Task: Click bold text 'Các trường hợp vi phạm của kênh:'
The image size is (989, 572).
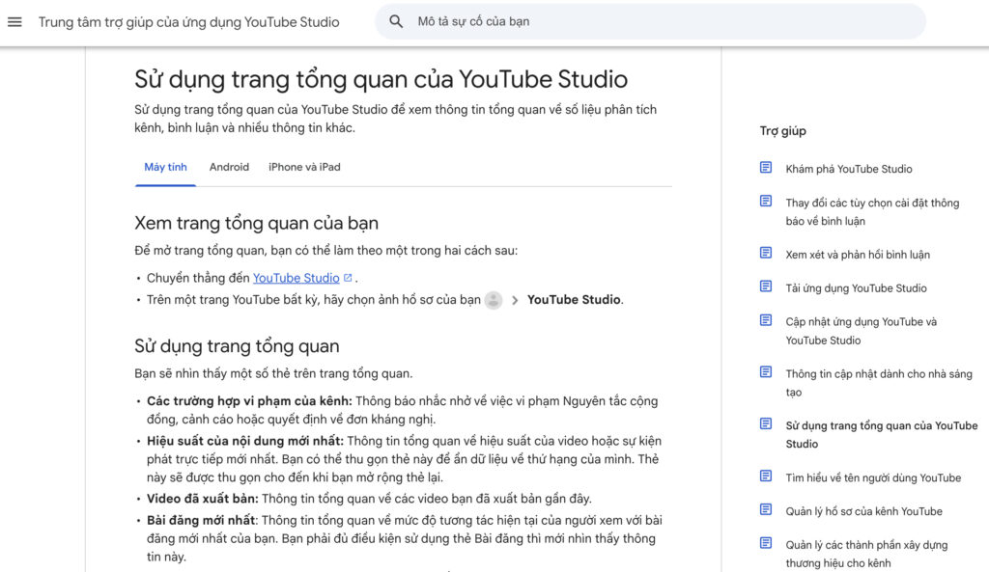Action: (249, 401)
